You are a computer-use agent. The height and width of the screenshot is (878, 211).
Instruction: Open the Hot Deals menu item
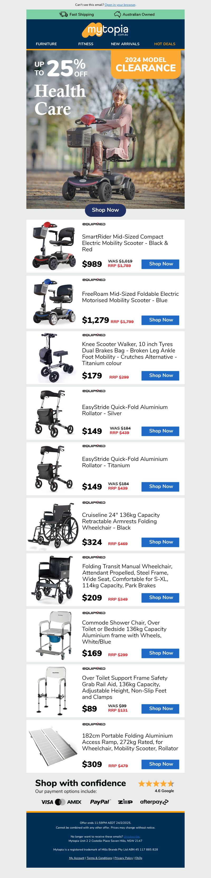tap(165, 44)
